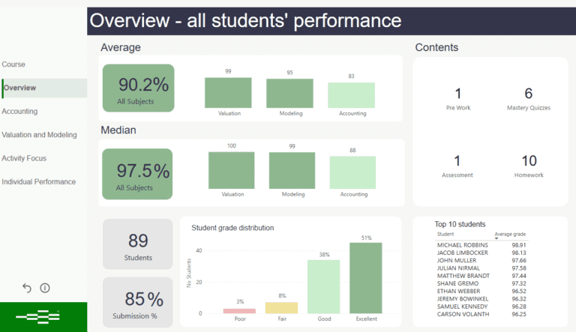Go to the Accounting page
The width and height of the screenshot is (576, 332).
pyautogui.click(x=19, y=111)
